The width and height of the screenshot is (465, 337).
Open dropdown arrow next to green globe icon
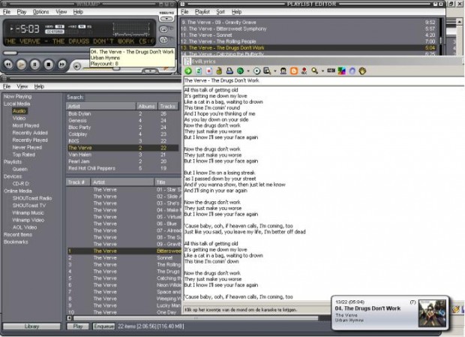point(248,71)
